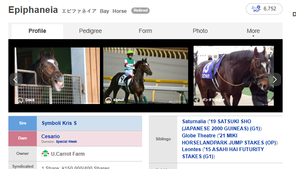Open the jockey riding number 9 photo
The image size is (296, 169).
click(x=145, y=76)
